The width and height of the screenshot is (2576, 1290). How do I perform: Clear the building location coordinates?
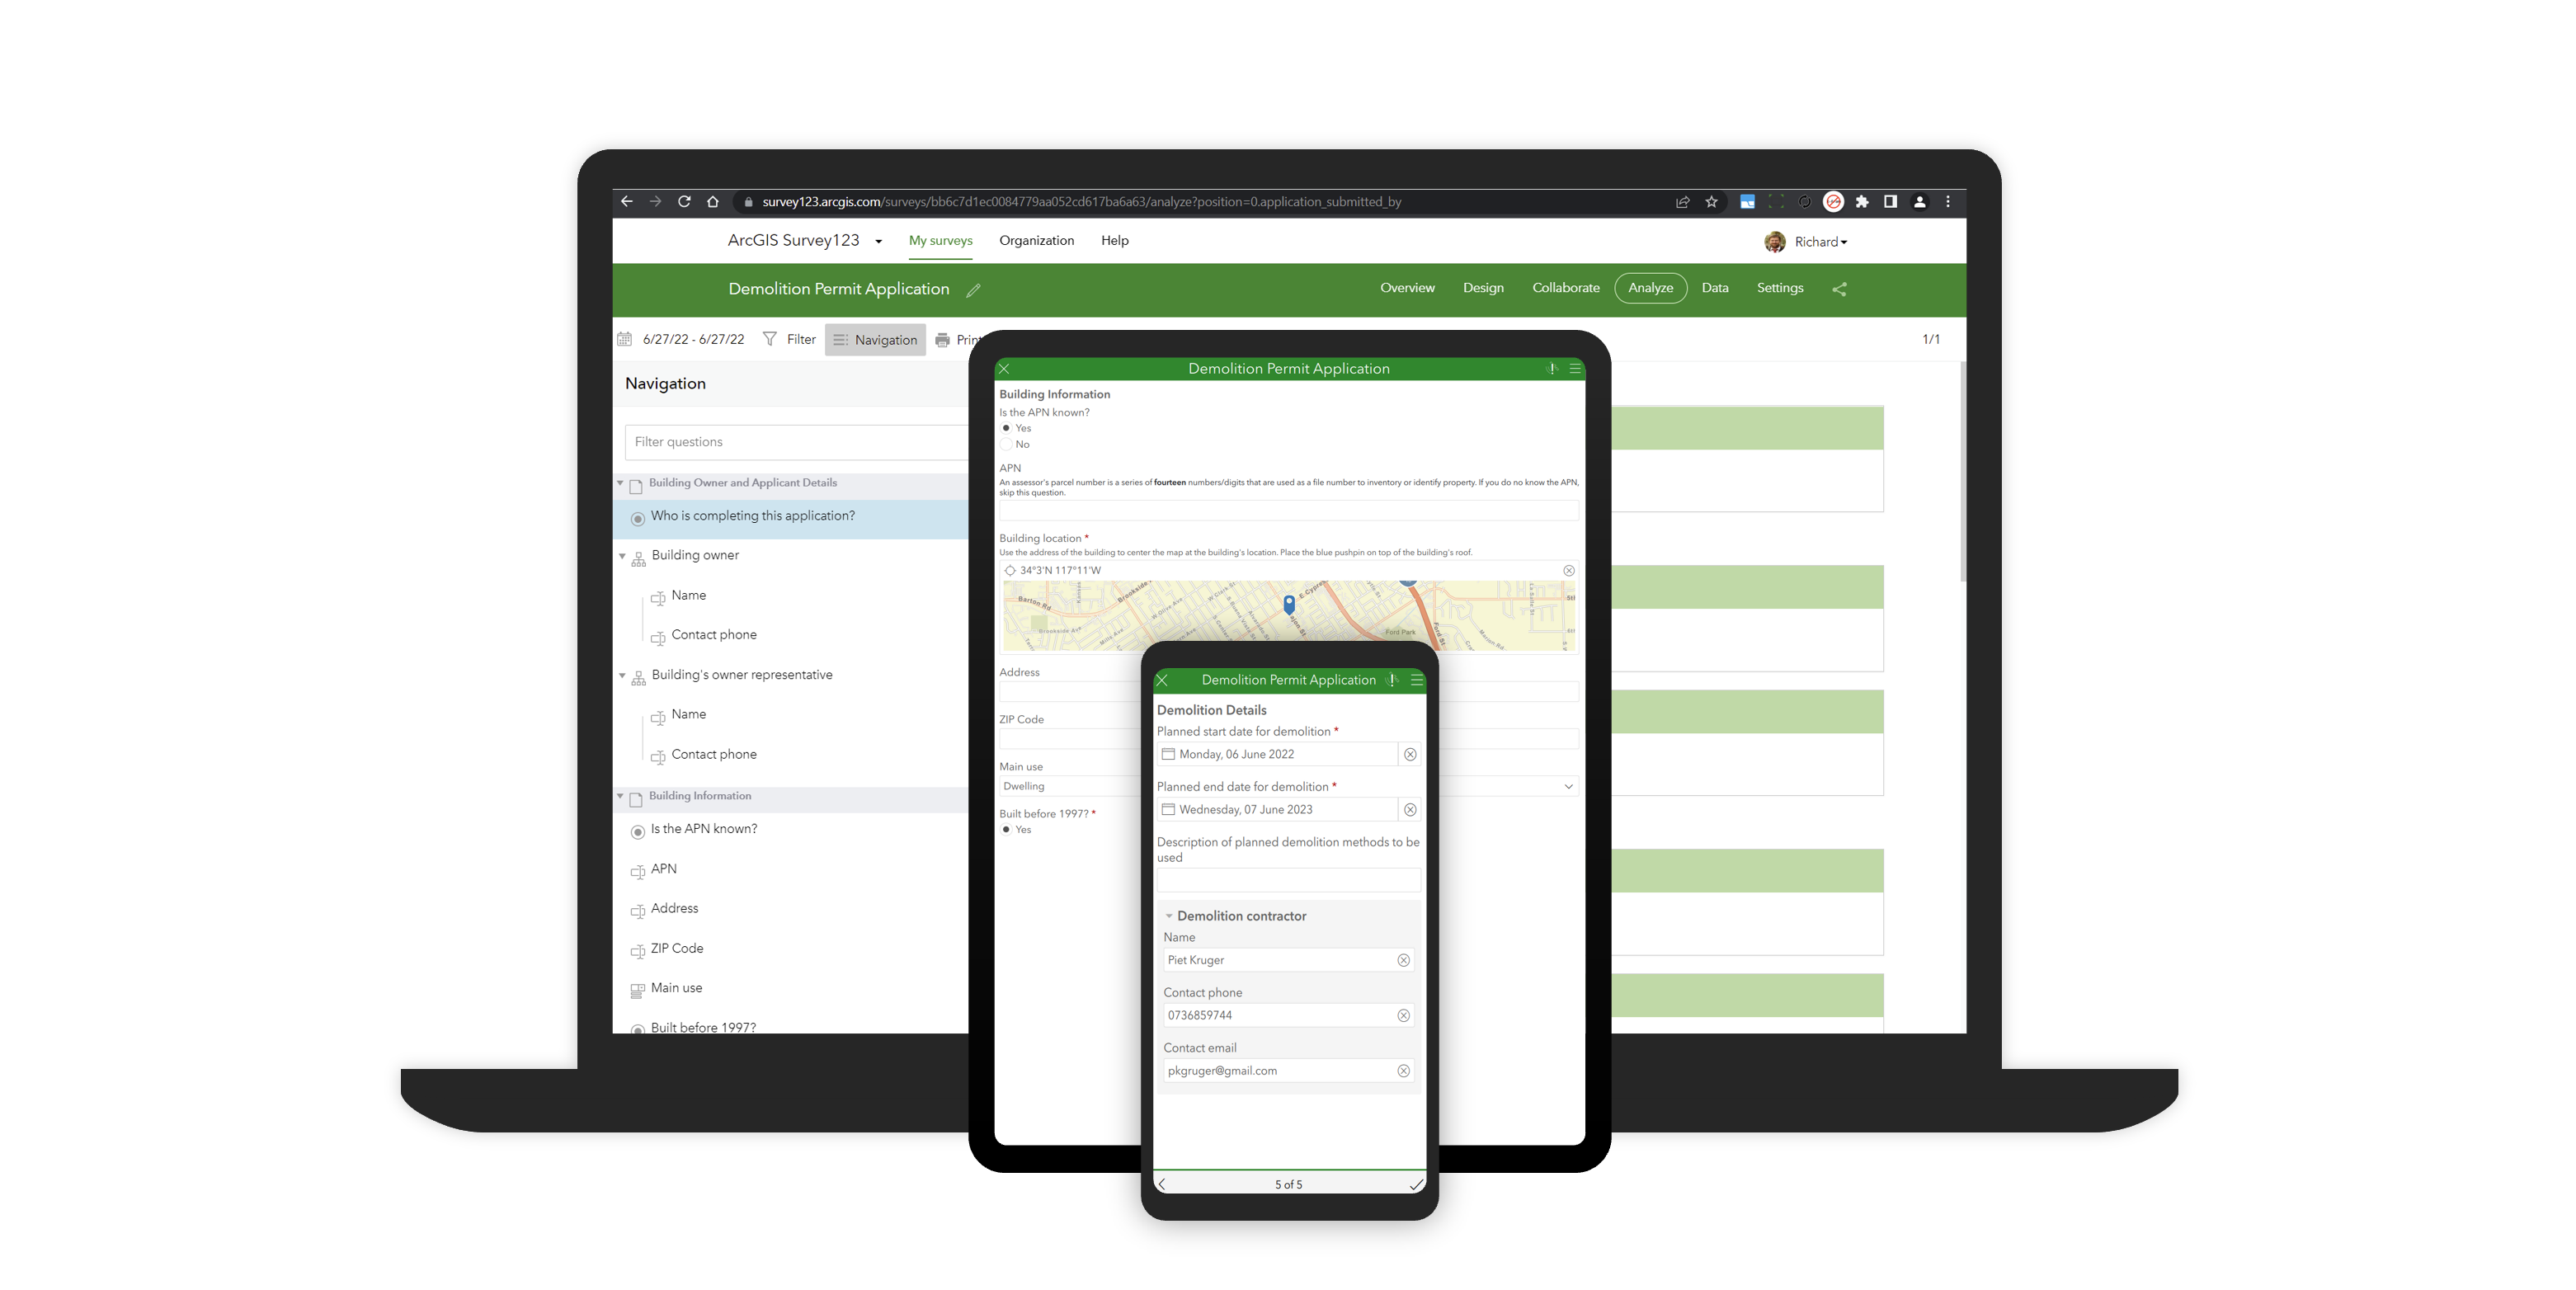[x=1569, y=571]
